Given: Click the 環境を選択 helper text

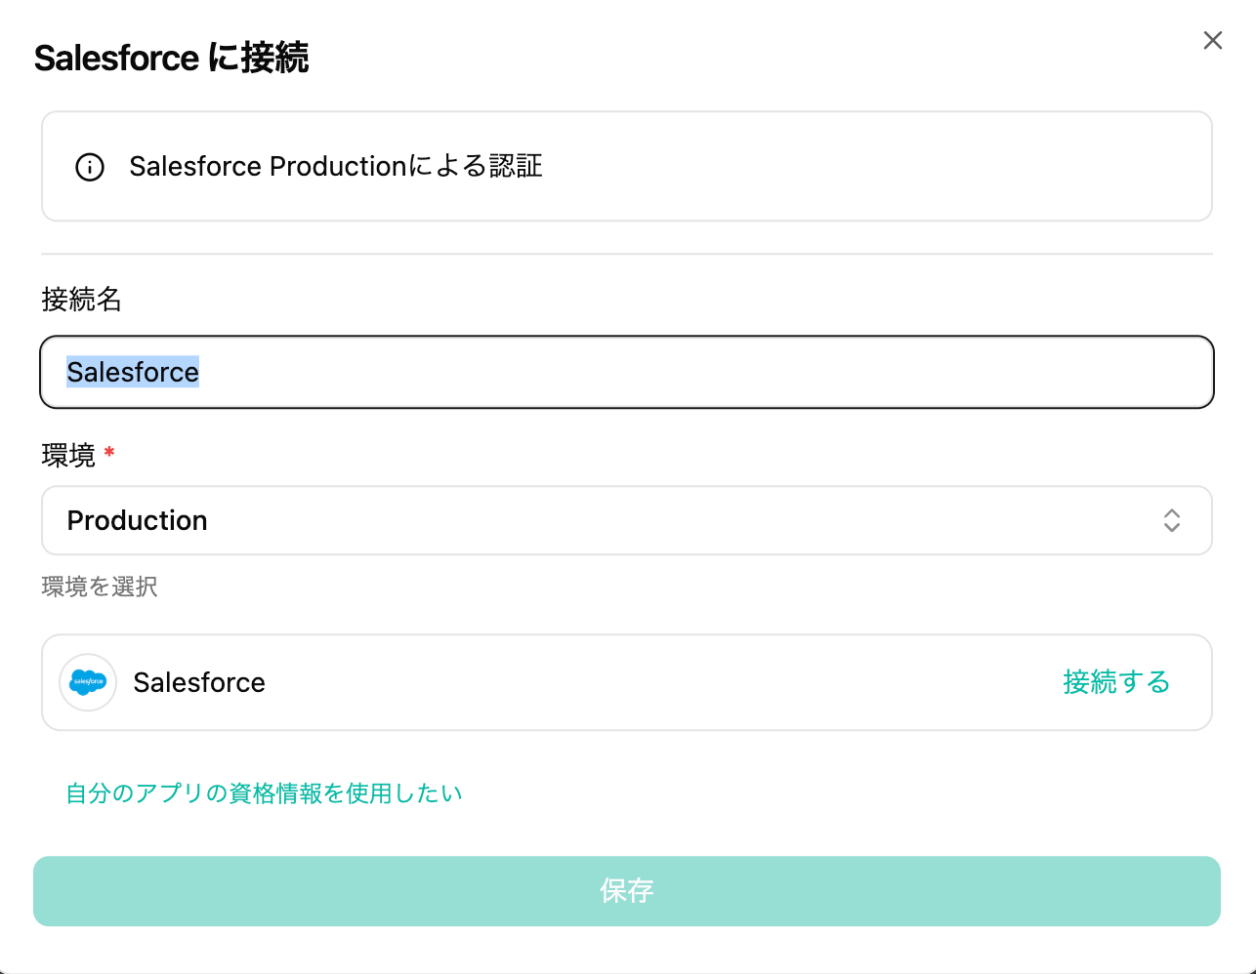Looking at the screenshot, I should pos(100,587).
